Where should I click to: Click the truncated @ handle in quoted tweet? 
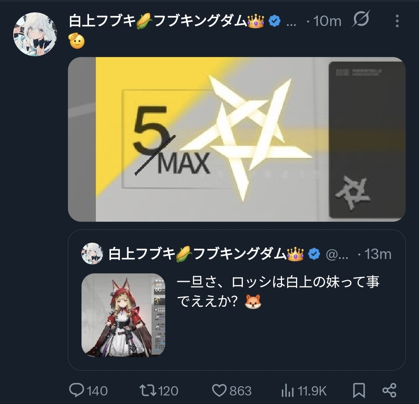point(337,254)
